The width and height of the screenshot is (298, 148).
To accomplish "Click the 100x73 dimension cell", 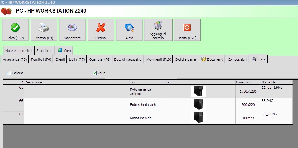I will point(248,118).
